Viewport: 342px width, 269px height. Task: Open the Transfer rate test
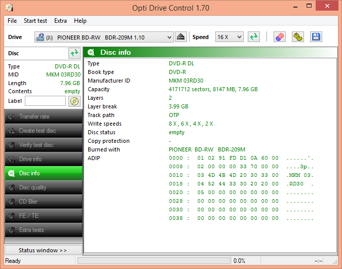point(44,117)
